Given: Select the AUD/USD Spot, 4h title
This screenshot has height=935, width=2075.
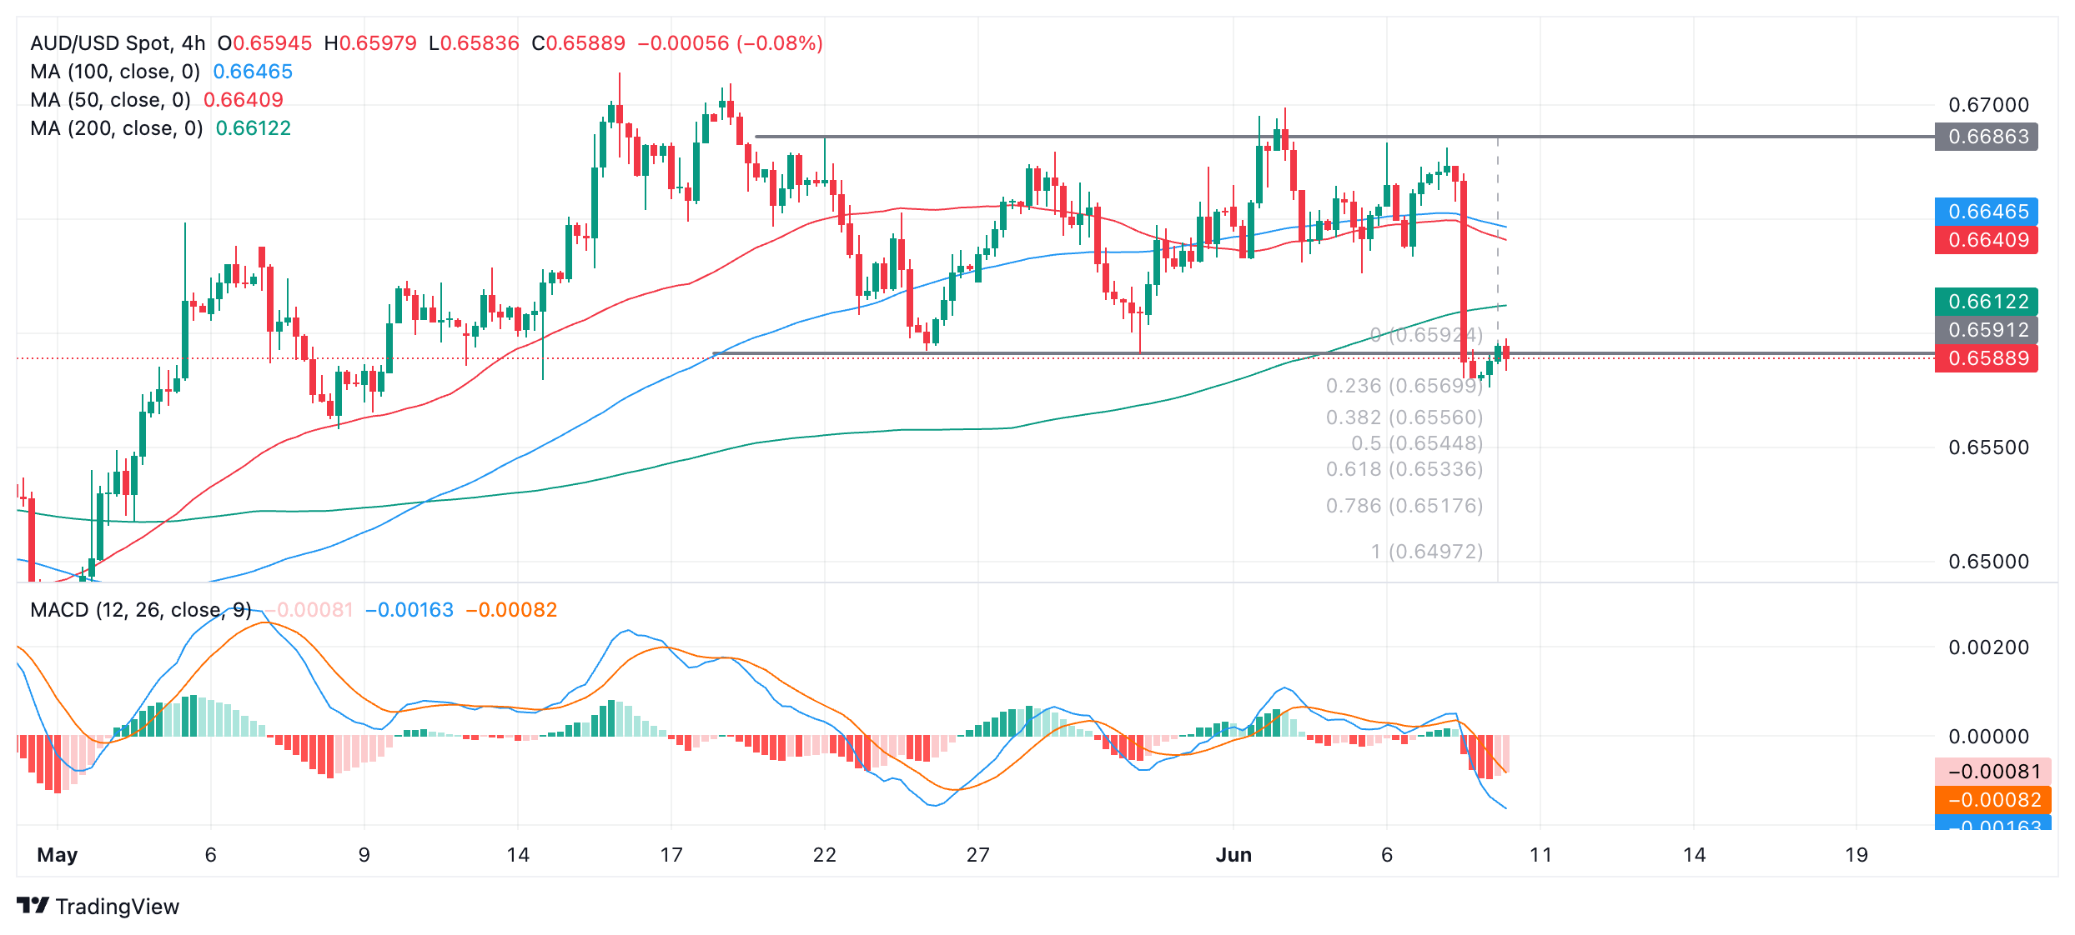Looking at the screenshot, I should [118, 43].
